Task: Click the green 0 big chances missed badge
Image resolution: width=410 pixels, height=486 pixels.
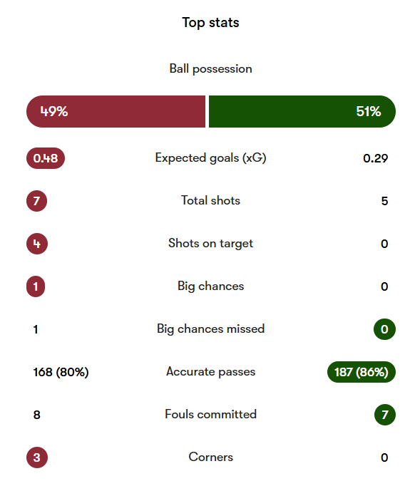Action: pos(384,329)
